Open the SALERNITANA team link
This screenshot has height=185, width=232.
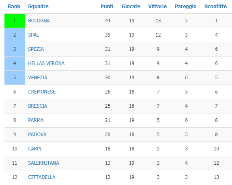(x=43, y=163)
